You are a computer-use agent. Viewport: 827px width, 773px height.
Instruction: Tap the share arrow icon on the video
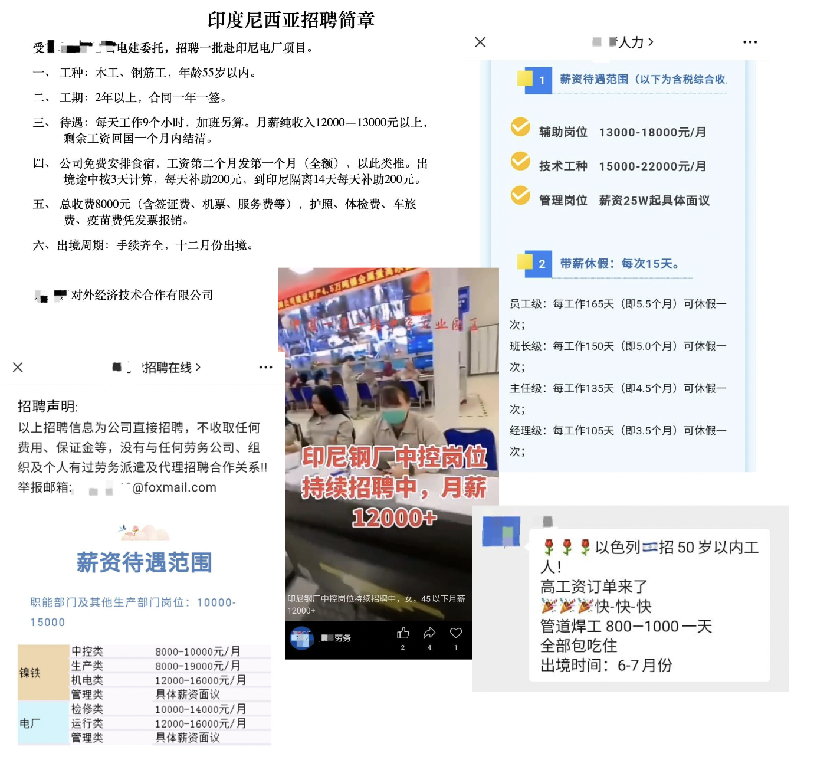pyautogui.click(x=429, y=633)
